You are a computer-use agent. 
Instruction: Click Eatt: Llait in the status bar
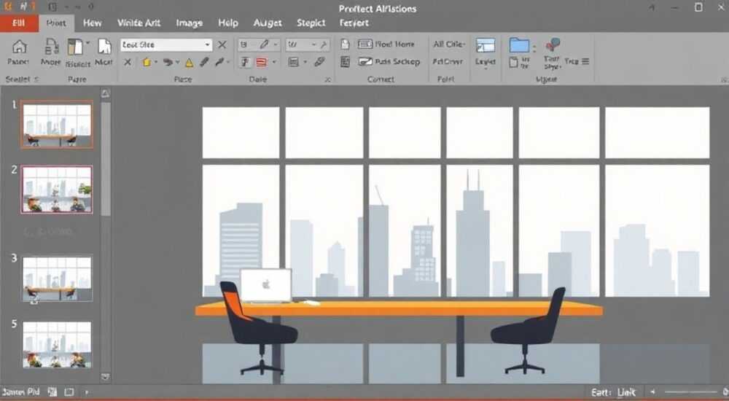pyautogui.click(x=613, y=393)
